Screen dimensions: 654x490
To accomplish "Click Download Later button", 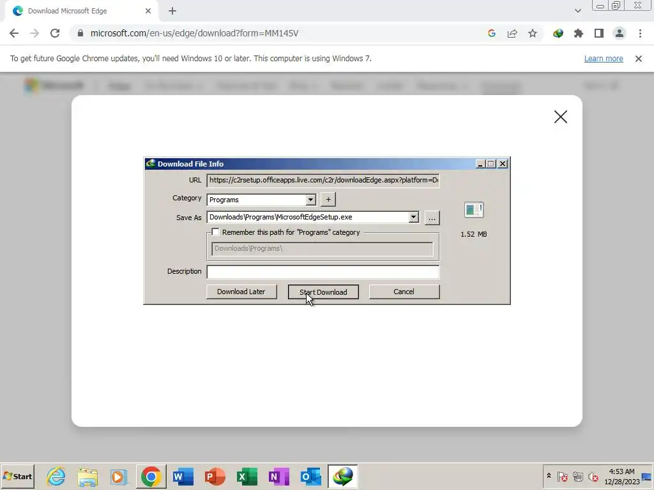I will pyautogui.click(x=241, y=292).
